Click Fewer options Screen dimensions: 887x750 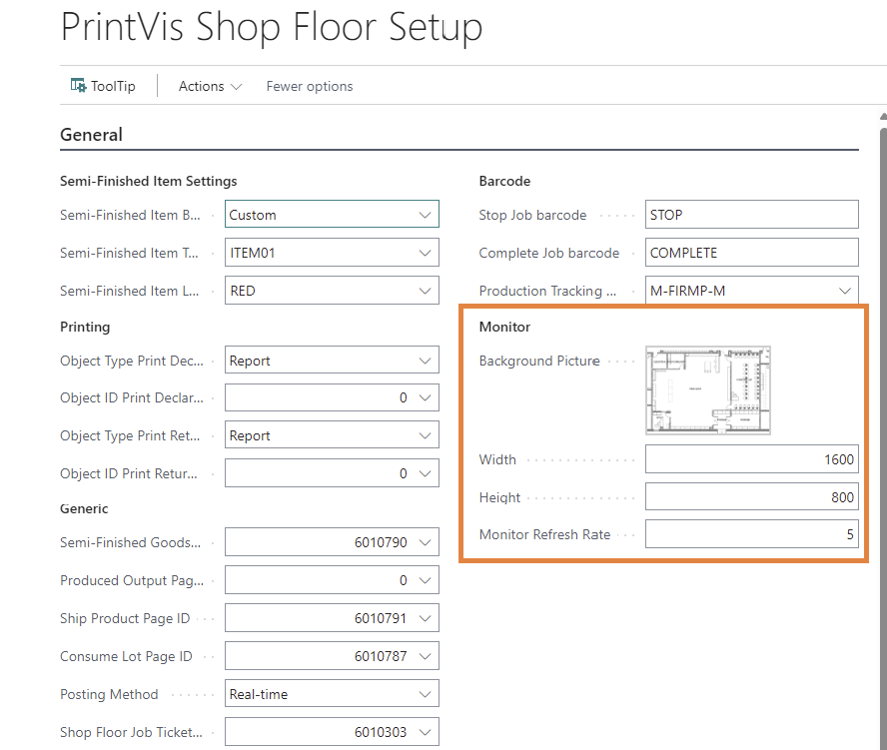click(310, 86)
